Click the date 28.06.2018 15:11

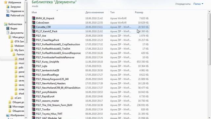point(94,27)
